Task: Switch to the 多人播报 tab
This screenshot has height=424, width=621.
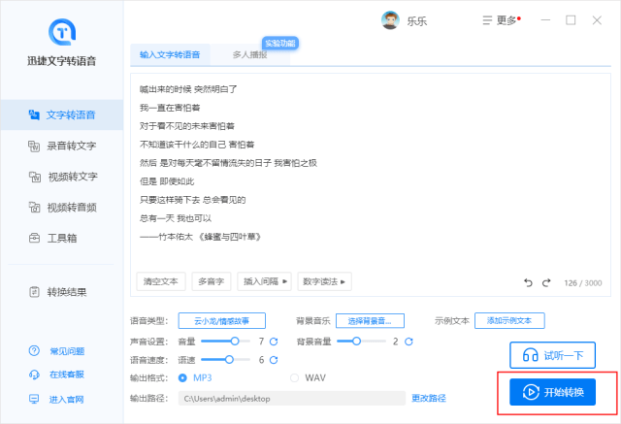Action: (249, 54)
